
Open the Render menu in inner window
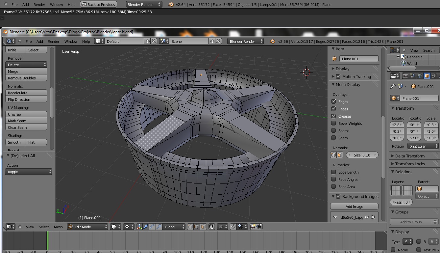(53, 42)
